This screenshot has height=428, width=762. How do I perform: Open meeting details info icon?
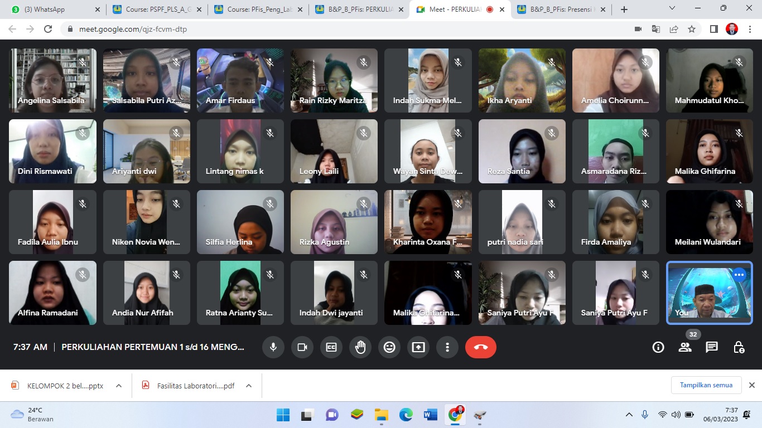click(x=658, y=347)
